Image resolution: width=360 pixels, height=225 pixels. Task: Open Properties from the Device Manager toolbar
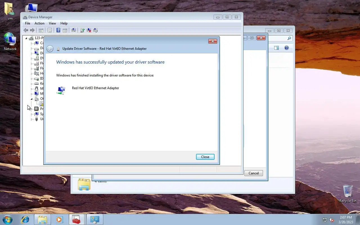coord(49,30)
